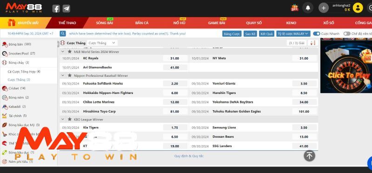
Task: Click the Bảng Cược button
Action: click(232, 33)
